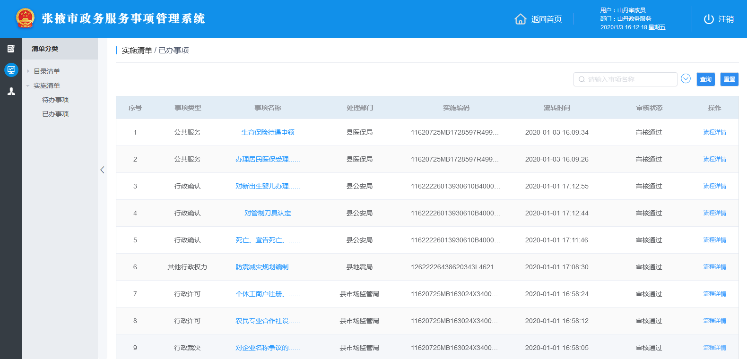Click the home icon beside 返回首页

520,19
